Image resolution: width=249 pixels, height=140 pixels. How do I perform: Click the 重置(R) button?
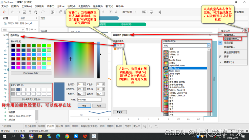(120, 112)
